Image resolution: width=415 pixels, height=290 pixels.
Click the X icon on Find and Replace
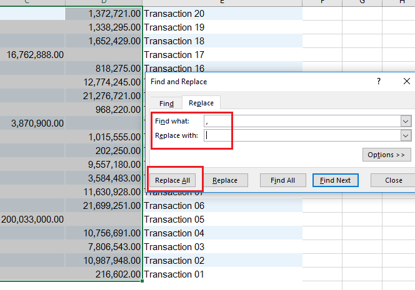point(407,82)
